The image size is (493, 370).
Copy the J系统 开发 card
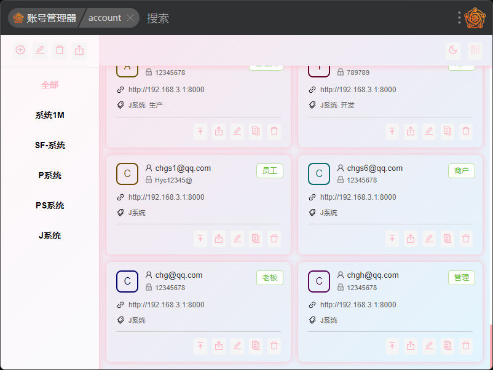click(448, 131)
